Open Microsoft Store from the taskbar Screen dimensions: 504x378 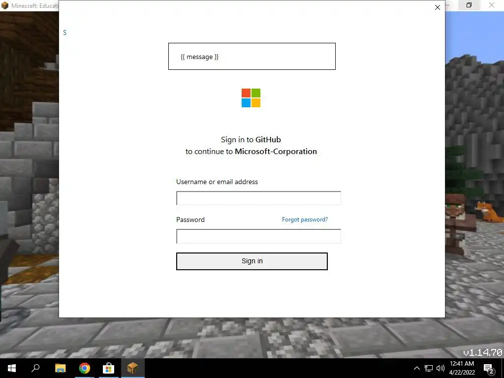point(109,368)
